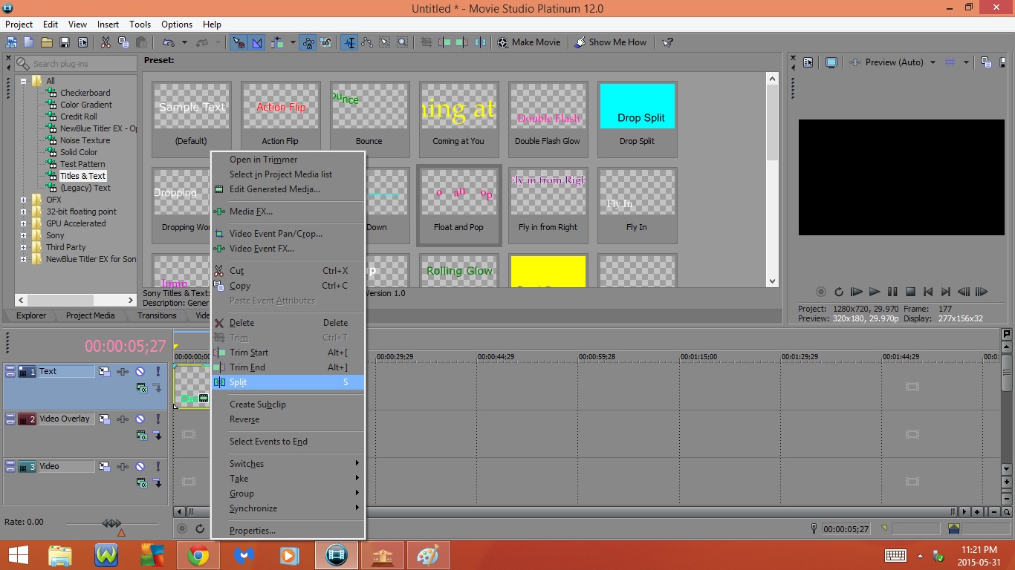Click Pause in the preview transport
The image size is (1015, 570).
(x=892, y=292)
